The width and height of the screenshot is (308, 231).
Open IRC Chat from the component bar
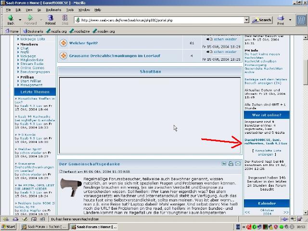pos(42,219)
